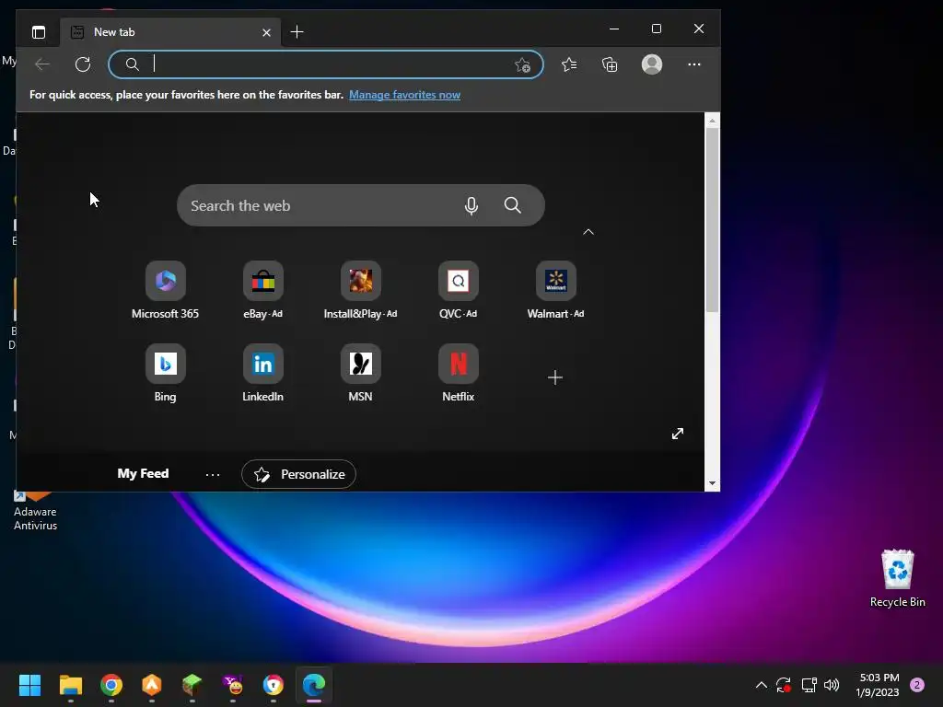Screen dimensions: 943x707
Task: Open notification center badge
Action: (917, 685)
